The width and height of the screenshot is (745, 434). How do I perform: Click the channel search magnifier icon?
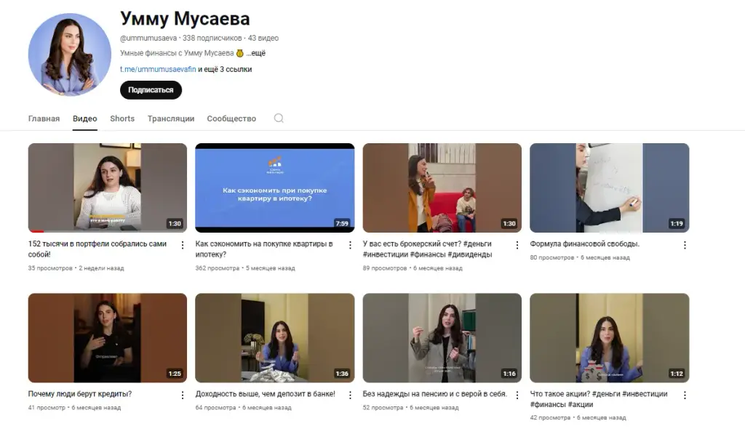[x=279, y=118]
